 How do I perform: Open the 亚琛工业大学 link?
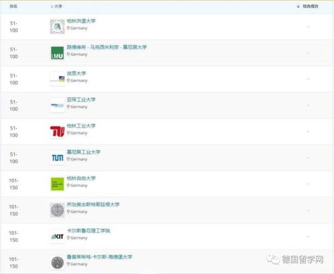click(x=81, y=100)
